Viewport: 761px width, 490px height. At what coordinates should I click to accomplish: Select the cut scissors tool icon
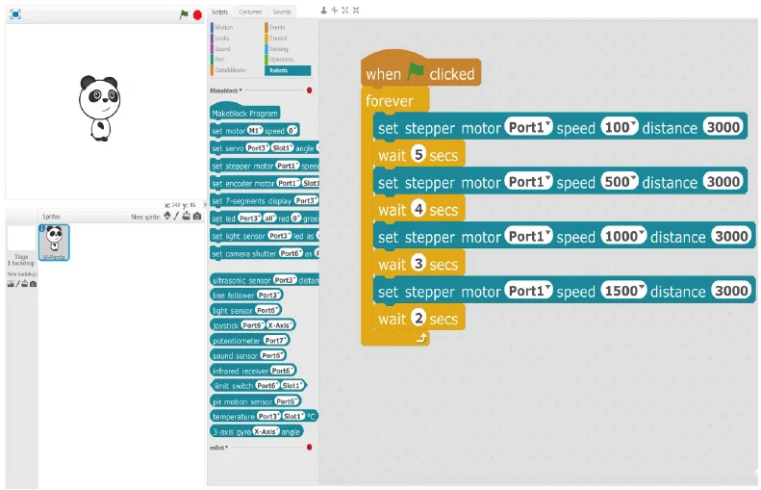(x=335, y=11)
